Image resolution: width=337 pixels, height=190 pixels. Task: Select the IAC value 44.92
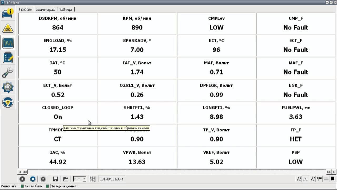coord(58,162)
